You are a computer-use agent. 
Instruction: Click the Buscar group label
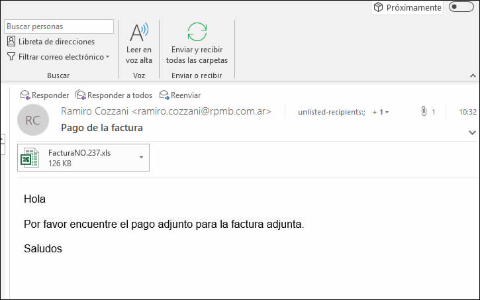[x=58, y=75]
